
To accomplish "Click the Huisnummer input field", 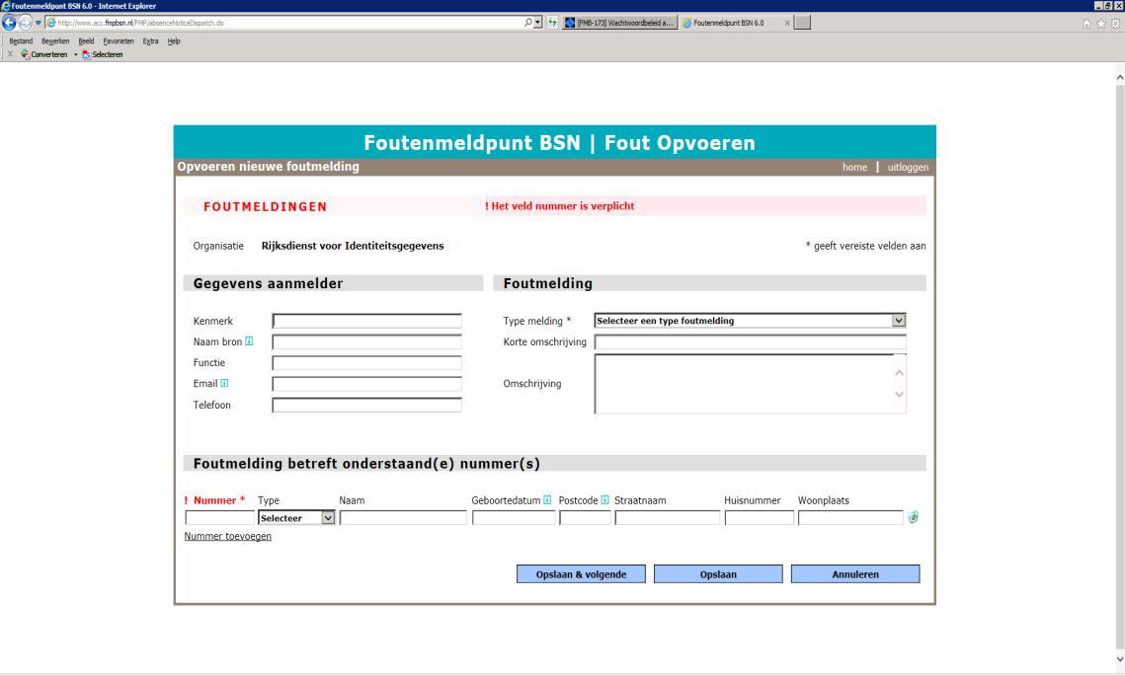I will [760, 517].
